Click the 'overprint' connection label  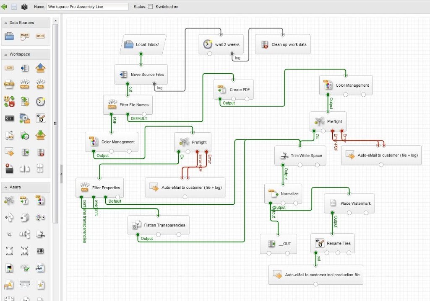(96, 208)
